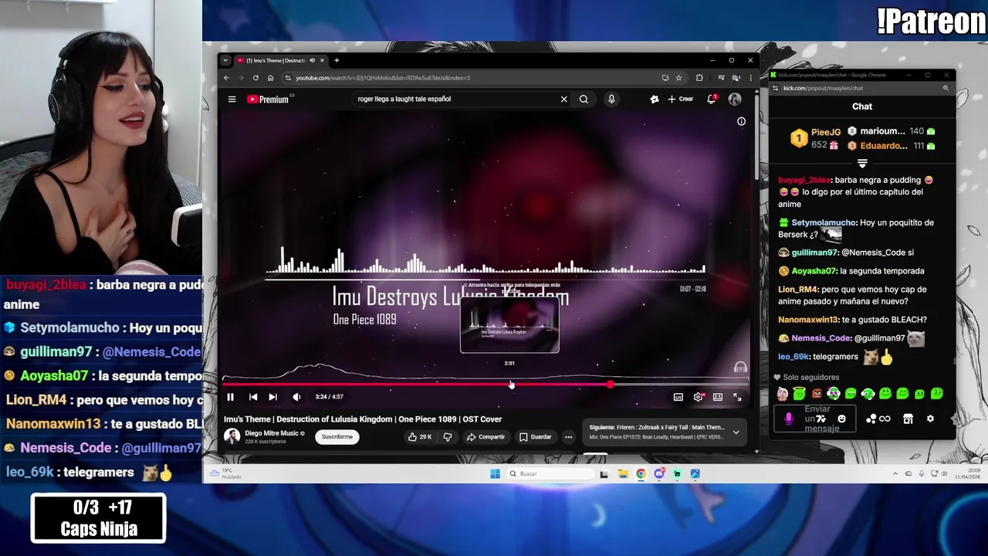988x556 pixels.
Task: Dislike the Imu's Theme video
Action: tap(447, 437)
